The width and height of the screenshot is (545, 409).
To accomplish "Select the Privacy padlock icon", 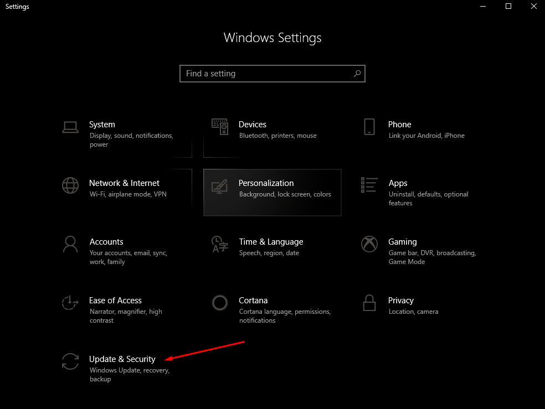I will pyautogui.click(x=369, y=303).
